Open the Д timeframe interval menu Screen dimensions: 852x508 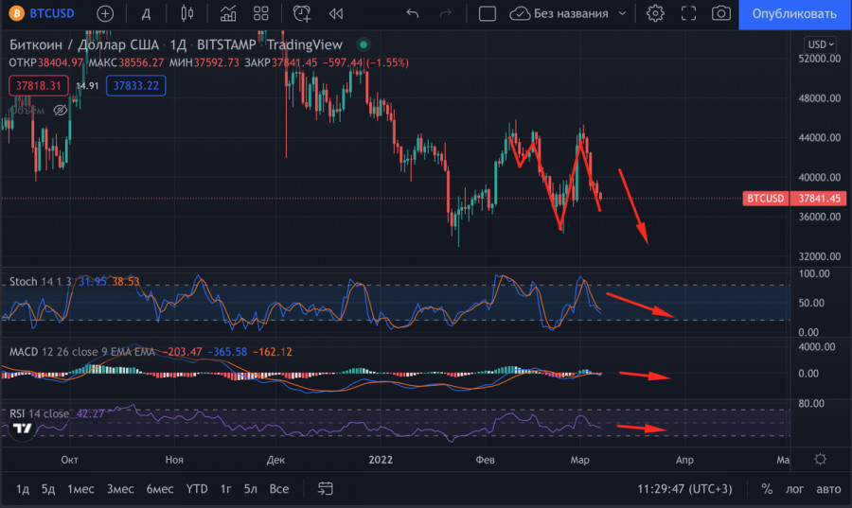pos(146,13)
